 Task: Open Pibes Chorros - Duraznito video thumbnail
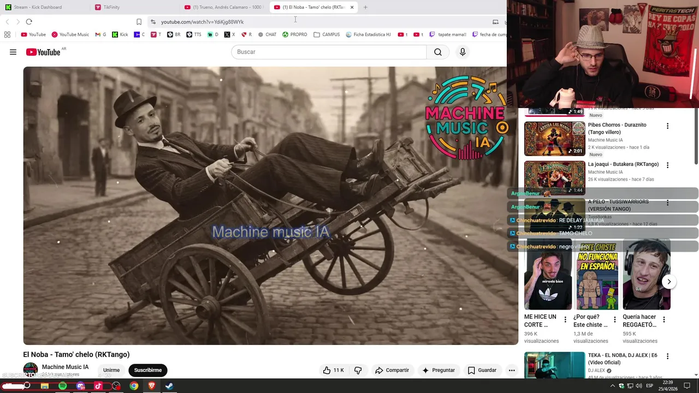coord(555,139)
